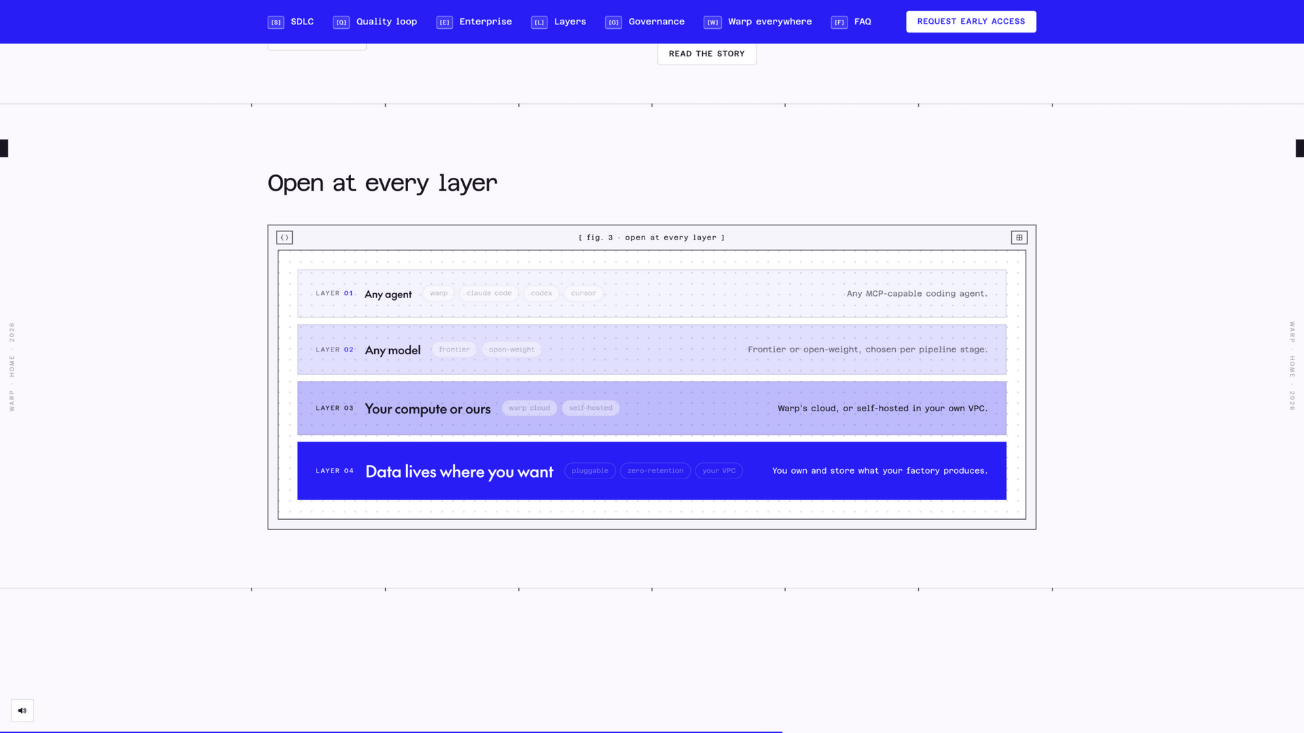Click the [L] key badge icon
1304x733 pixels.
539,22
